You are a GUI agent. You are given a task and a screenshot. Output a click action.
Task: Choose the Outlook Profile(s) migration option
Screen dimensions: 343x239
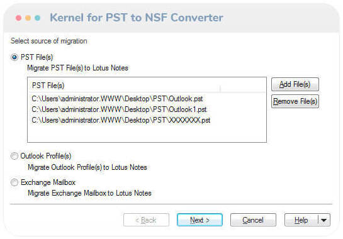[14, 156]
